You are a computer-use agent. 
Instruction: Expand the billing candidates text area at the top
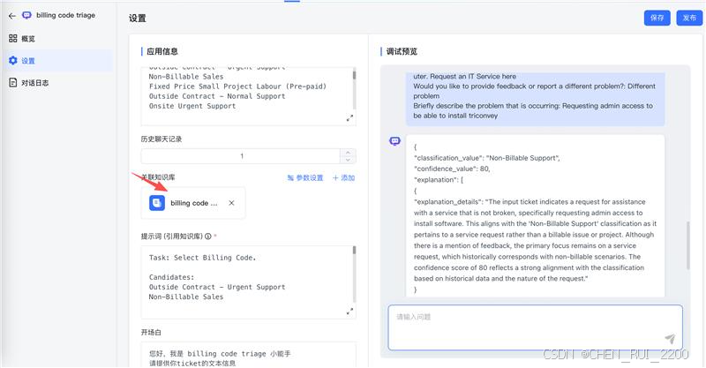click(x=349, y=118)
